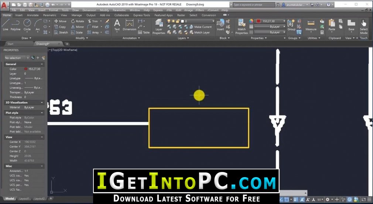Click the Insert block icon

[220, 25]
